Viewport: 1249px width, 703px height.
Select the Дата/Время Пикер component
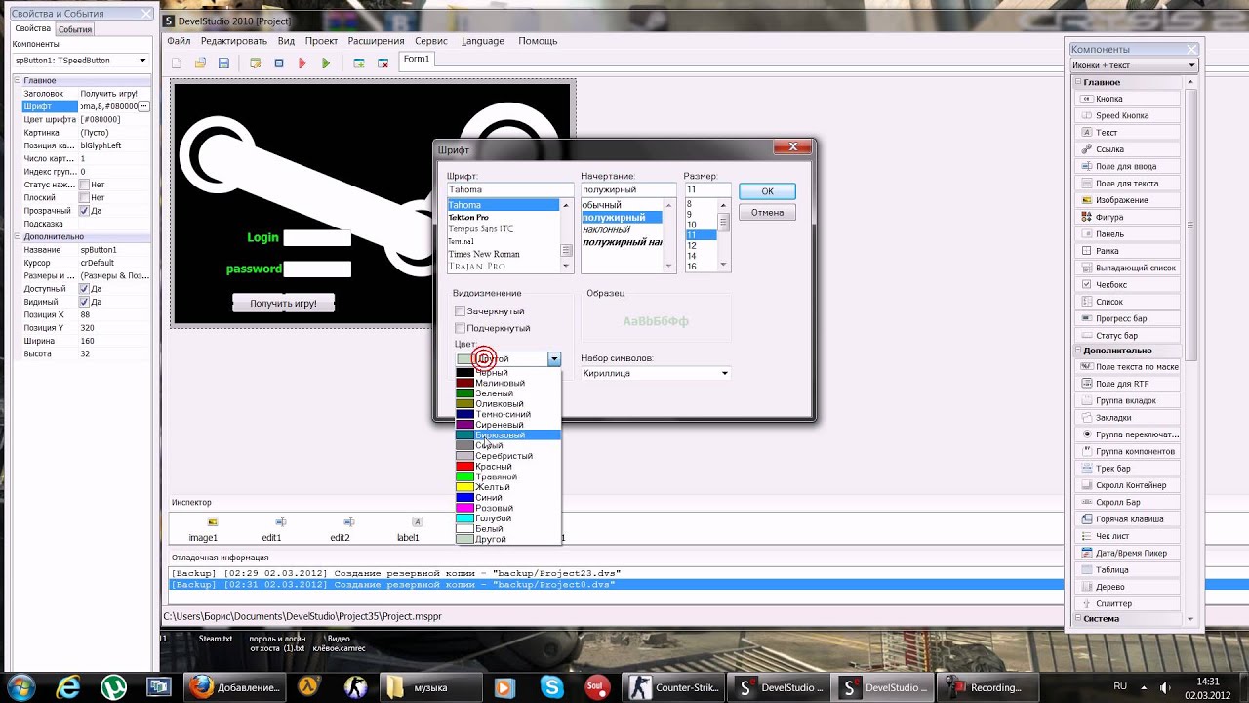coord(1128,553)
